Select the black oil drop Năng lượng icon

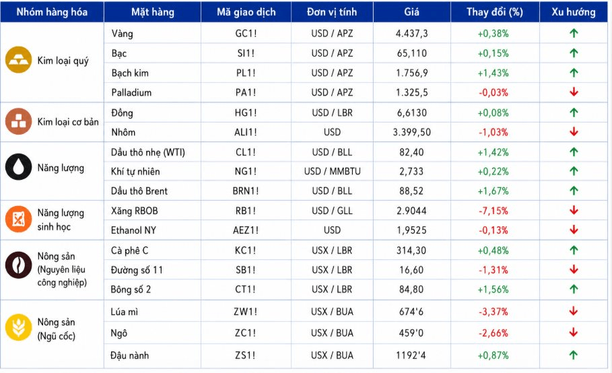coord(18,166)
